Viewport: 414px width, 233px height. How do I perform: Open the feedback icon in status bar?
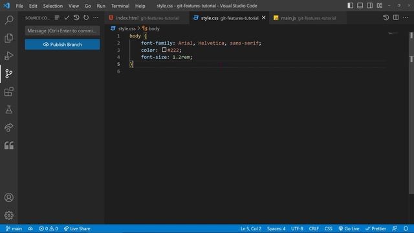(x=395, y=228)
